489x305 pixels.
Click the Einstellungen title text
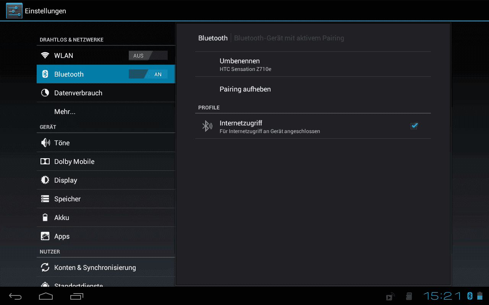click(45, 11)
